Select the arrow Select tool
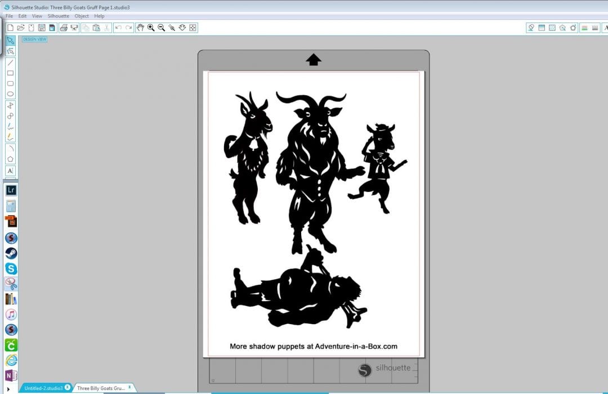The width and height of the screenshot is (608, 394). click(x=11, y=41)
